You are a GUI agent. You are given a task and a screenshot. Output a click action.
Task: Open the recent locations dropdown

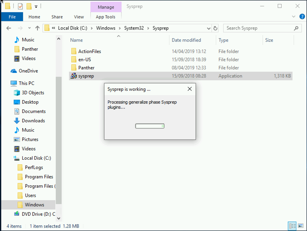(29, 28)
